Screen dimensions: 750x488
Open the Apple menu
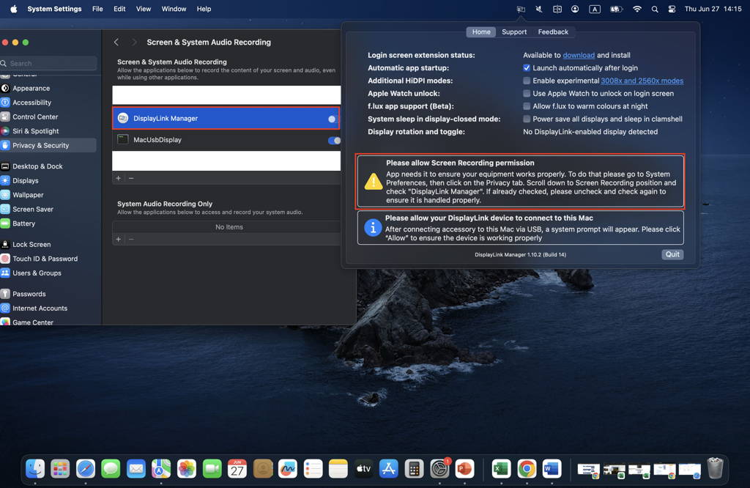(x=14, y=9)
